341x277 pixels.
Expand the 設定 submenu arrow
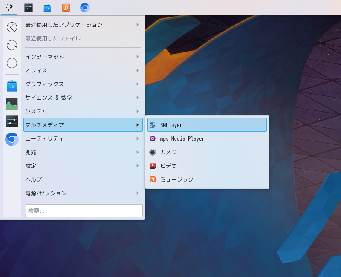[x=138, y=166]
